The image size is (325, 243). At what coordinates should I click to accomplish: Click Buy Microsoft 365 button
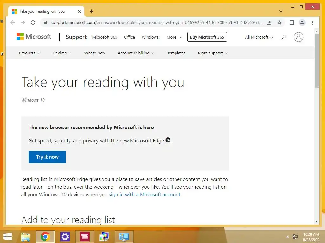207,37
